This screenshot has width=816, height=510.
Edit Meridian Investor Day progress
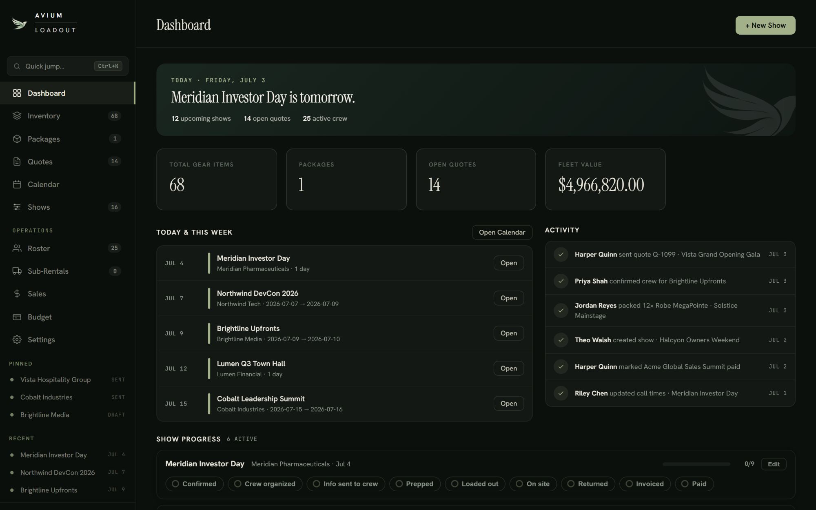[x=773, y=464]
